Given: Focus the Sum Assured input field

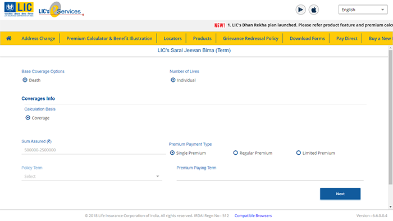Looking at the screenshot, I should pyautogui.click(x=94, y=150).
